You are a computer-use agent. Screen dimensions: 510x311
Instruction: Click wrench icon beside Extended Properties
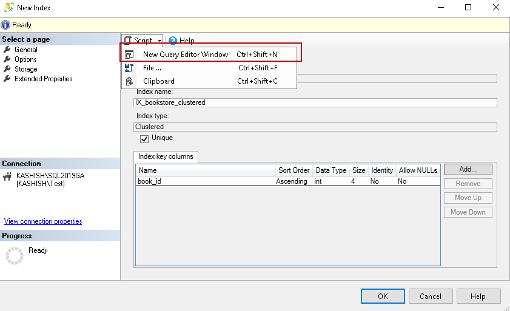[x=7, y=79]
